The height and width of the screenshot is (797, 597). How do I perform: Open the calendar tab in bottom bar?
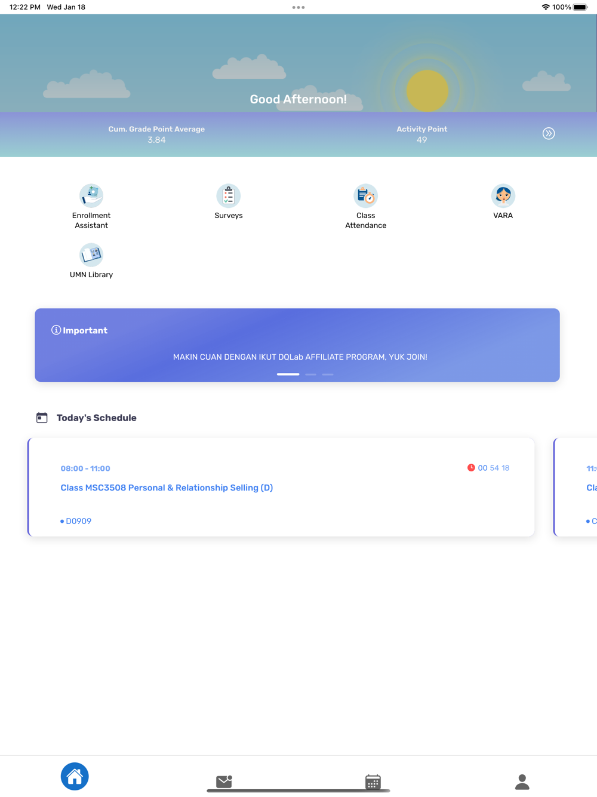[x=373, y=781]
